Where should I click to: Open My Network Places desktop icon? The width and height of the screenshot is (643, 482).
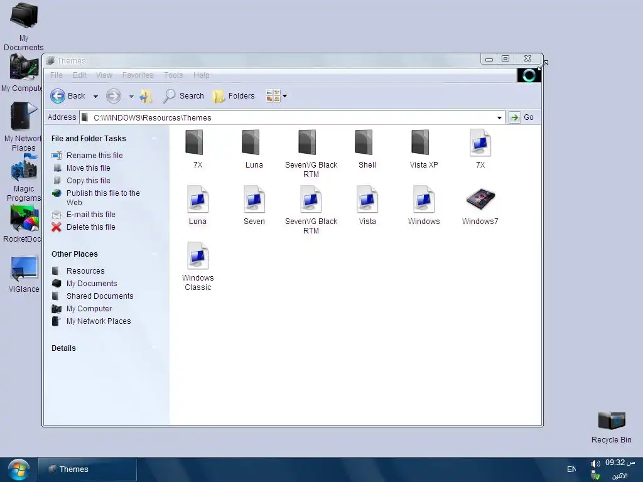pyautogui.click(x=23, y=127)
